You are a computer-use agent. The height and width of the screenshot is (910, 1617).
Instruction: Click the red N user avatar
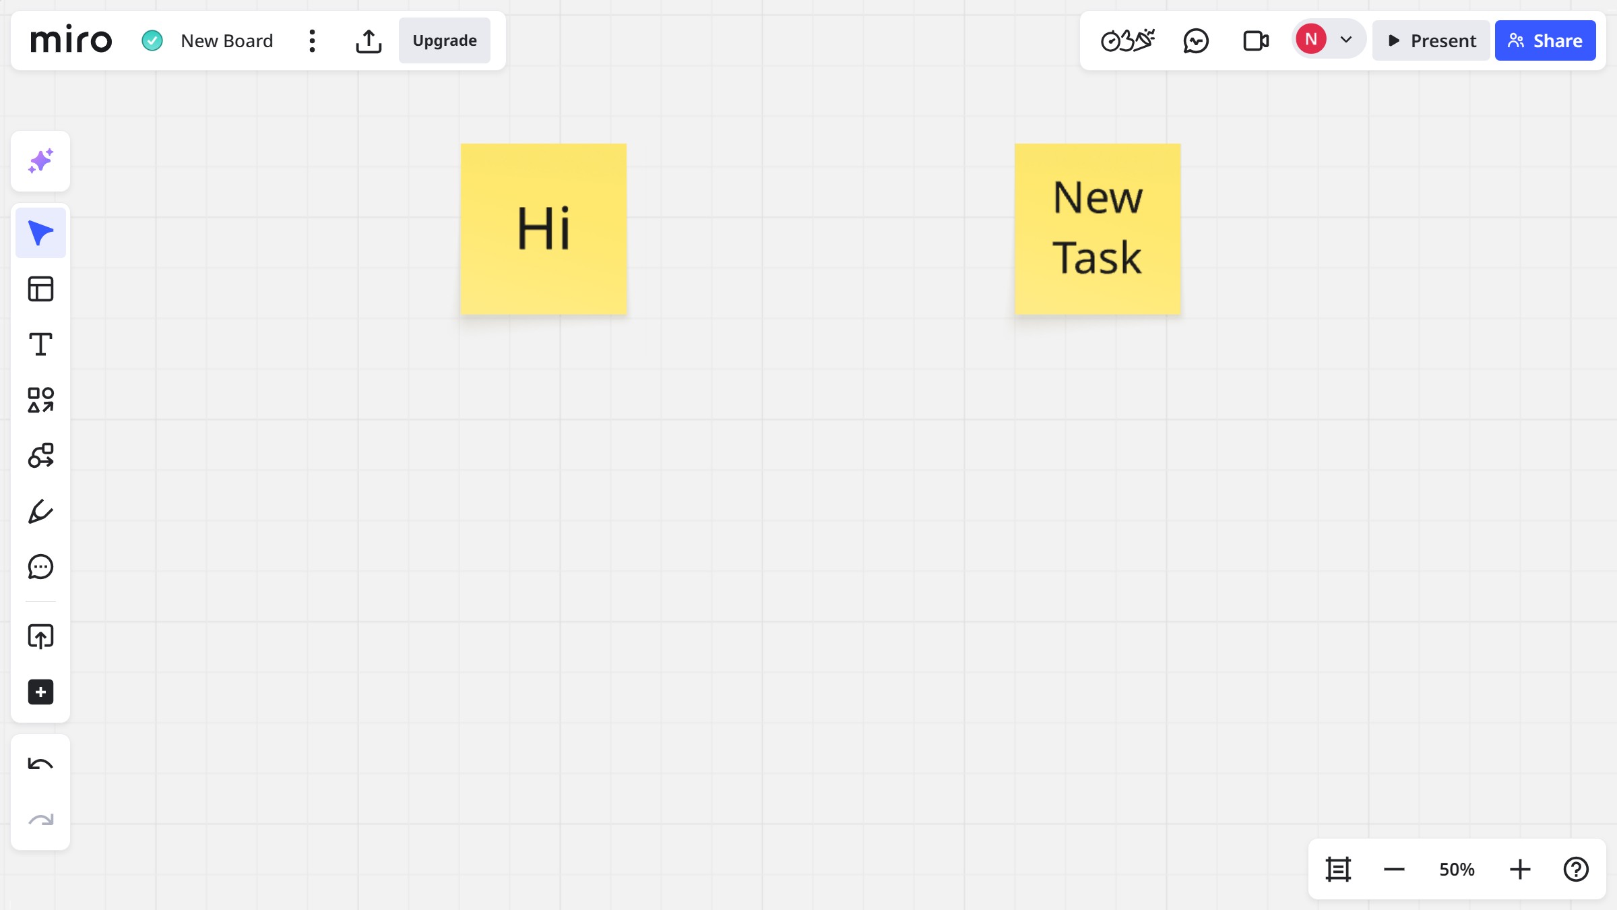1311,39
